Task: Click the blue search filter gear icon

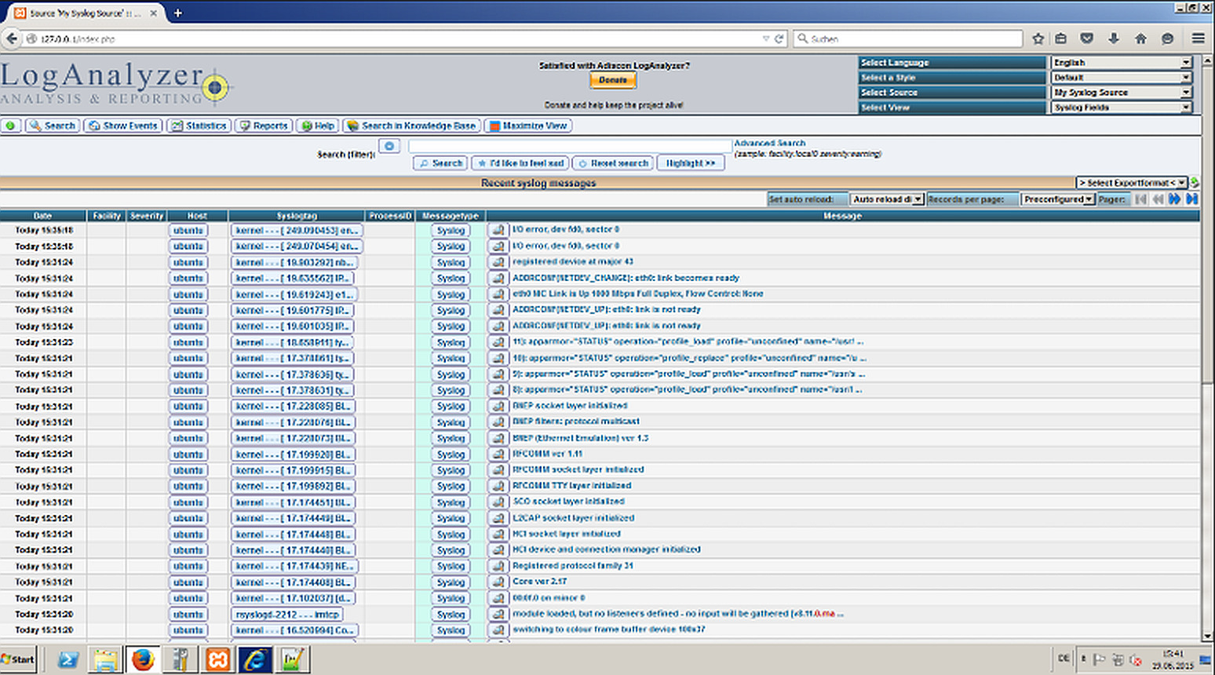Action: pyautogui.click(x=389, y=145)
